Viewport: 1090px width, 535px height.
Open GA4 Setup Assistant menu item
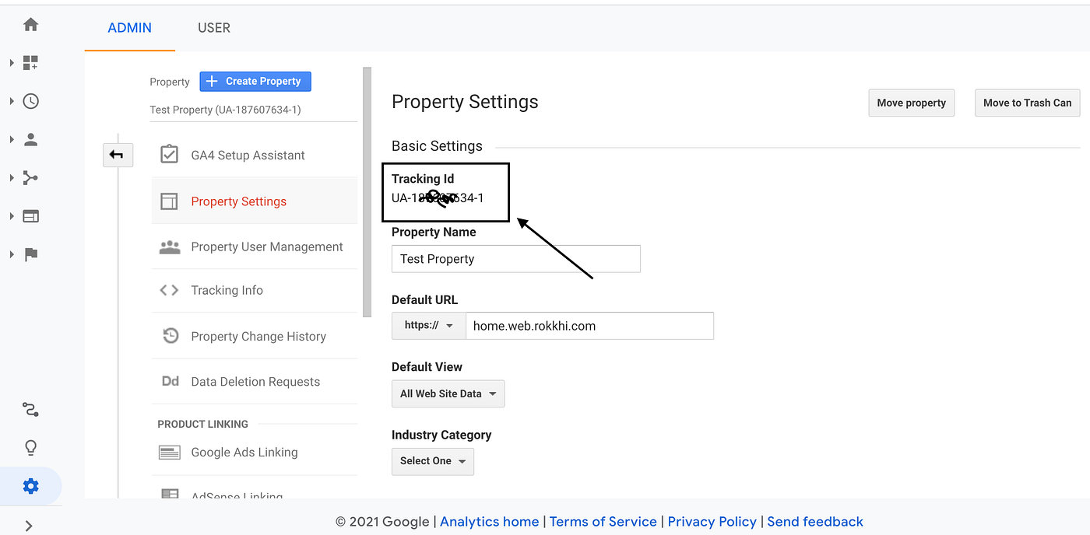(248, 156)
